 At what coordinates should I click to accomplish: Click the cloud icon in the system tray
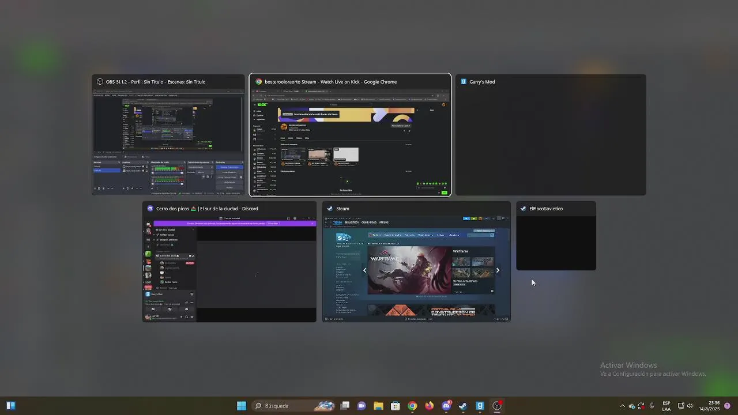click(632, 406)
